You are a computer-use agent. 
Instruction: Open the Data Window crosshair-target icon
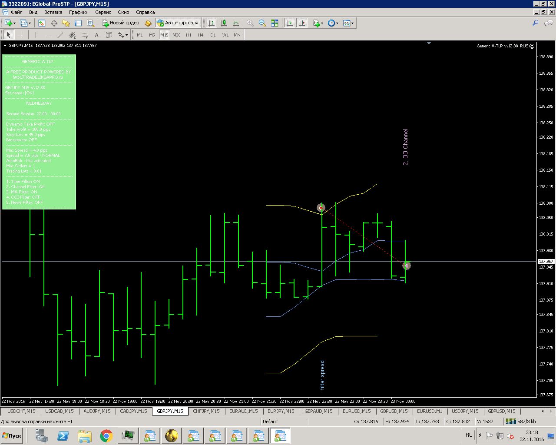pos(54,23)
